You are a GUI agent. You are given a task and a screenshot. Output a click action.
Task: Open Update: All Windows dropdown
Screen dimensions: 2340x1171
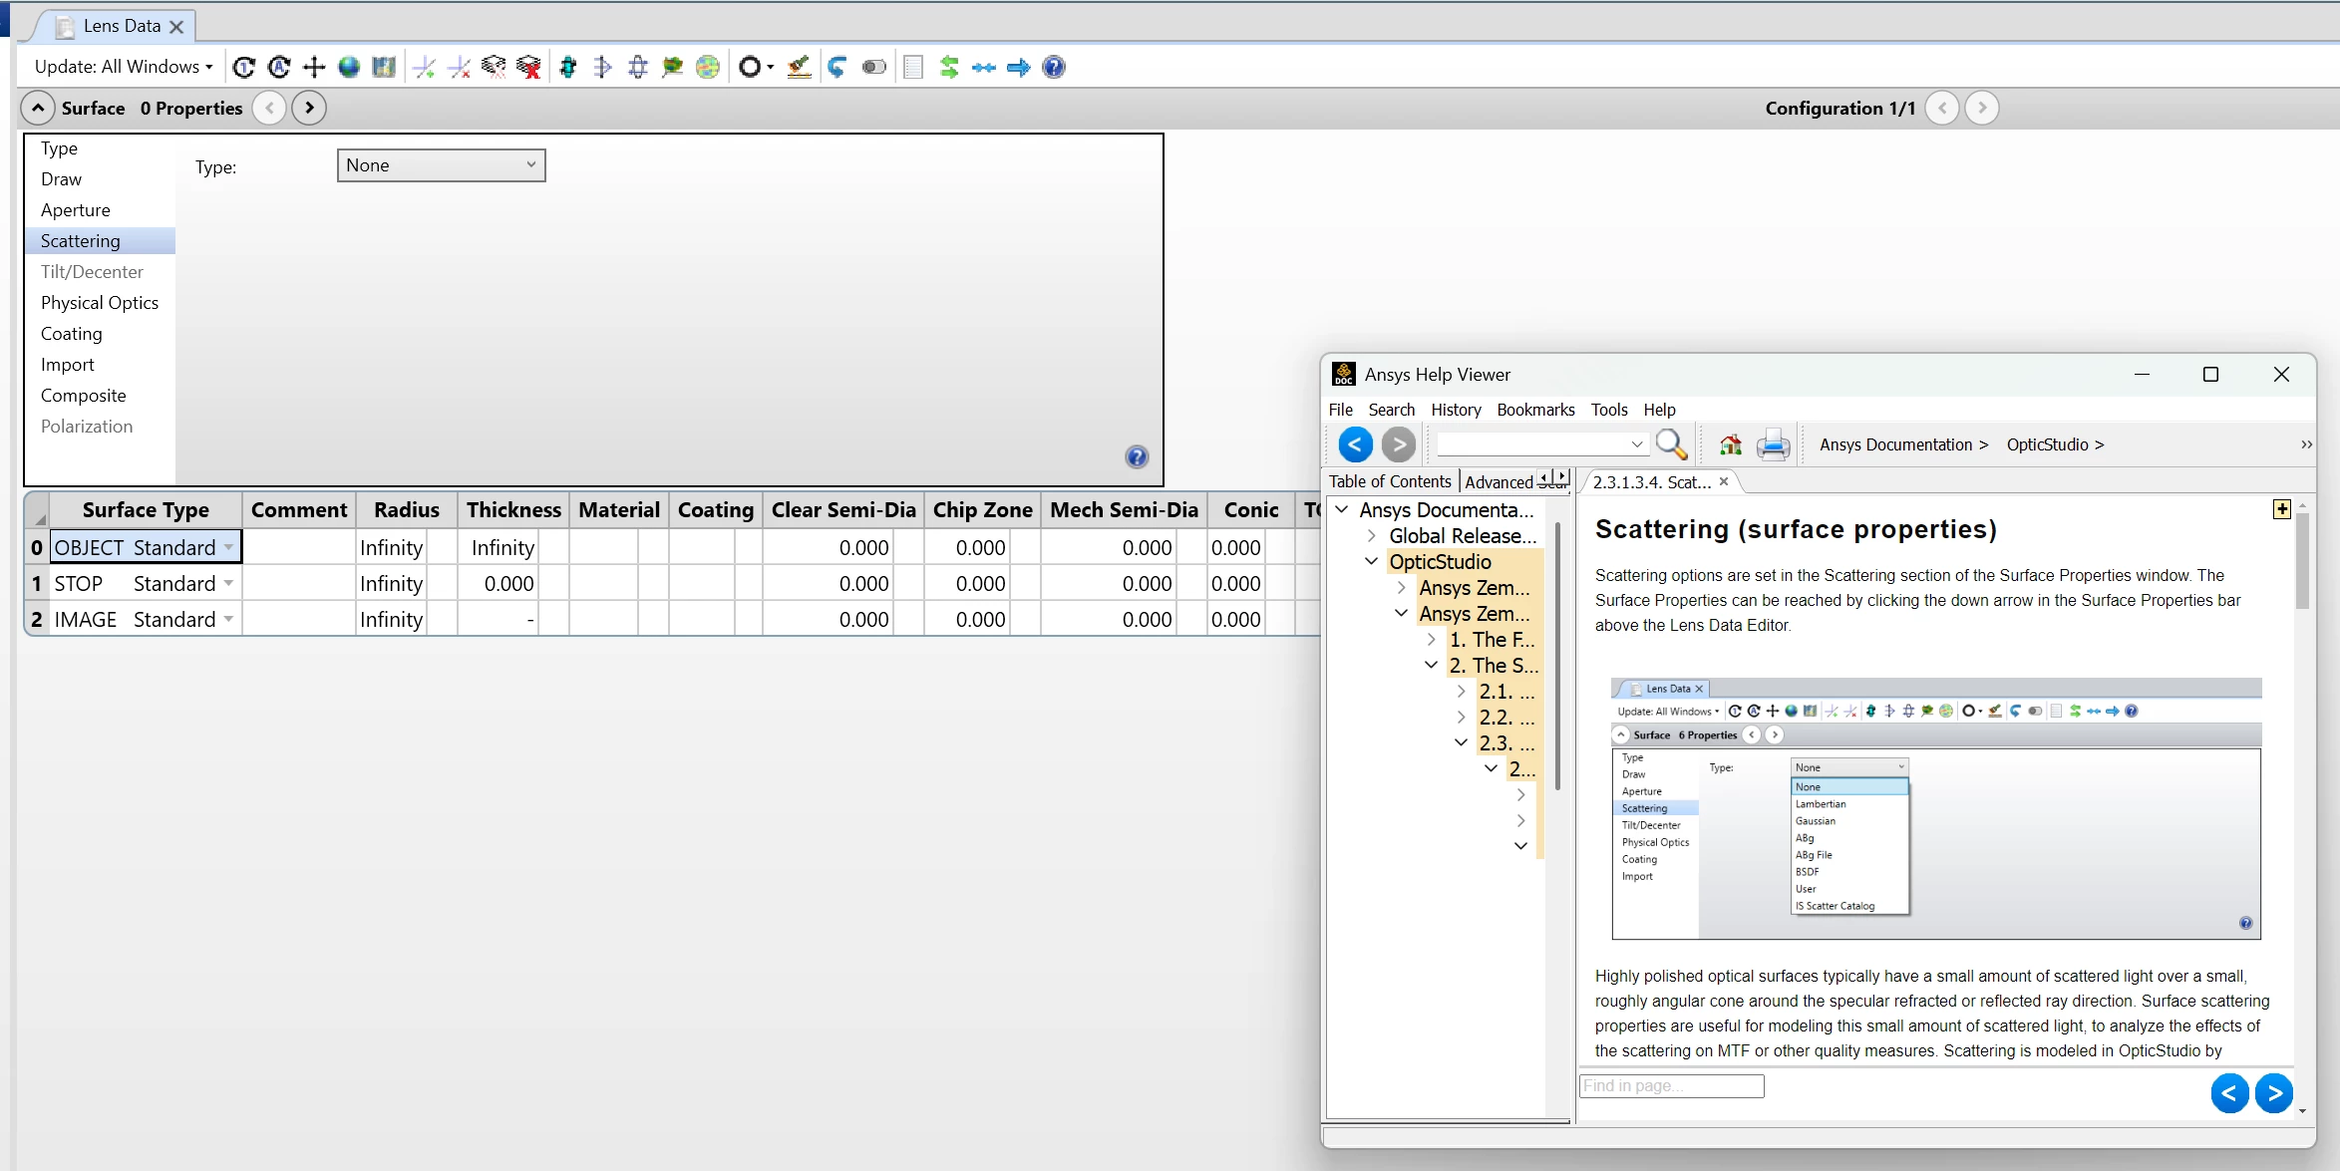[124, 67]
